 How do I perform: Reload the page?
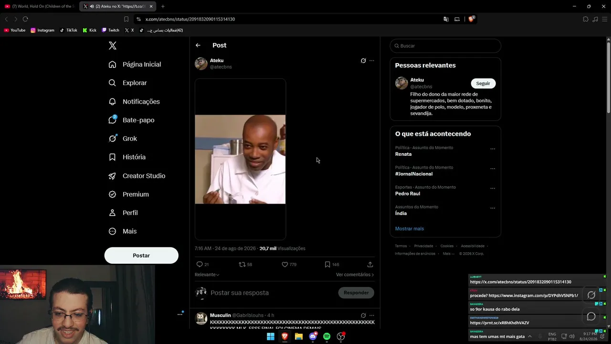point(25,19)
